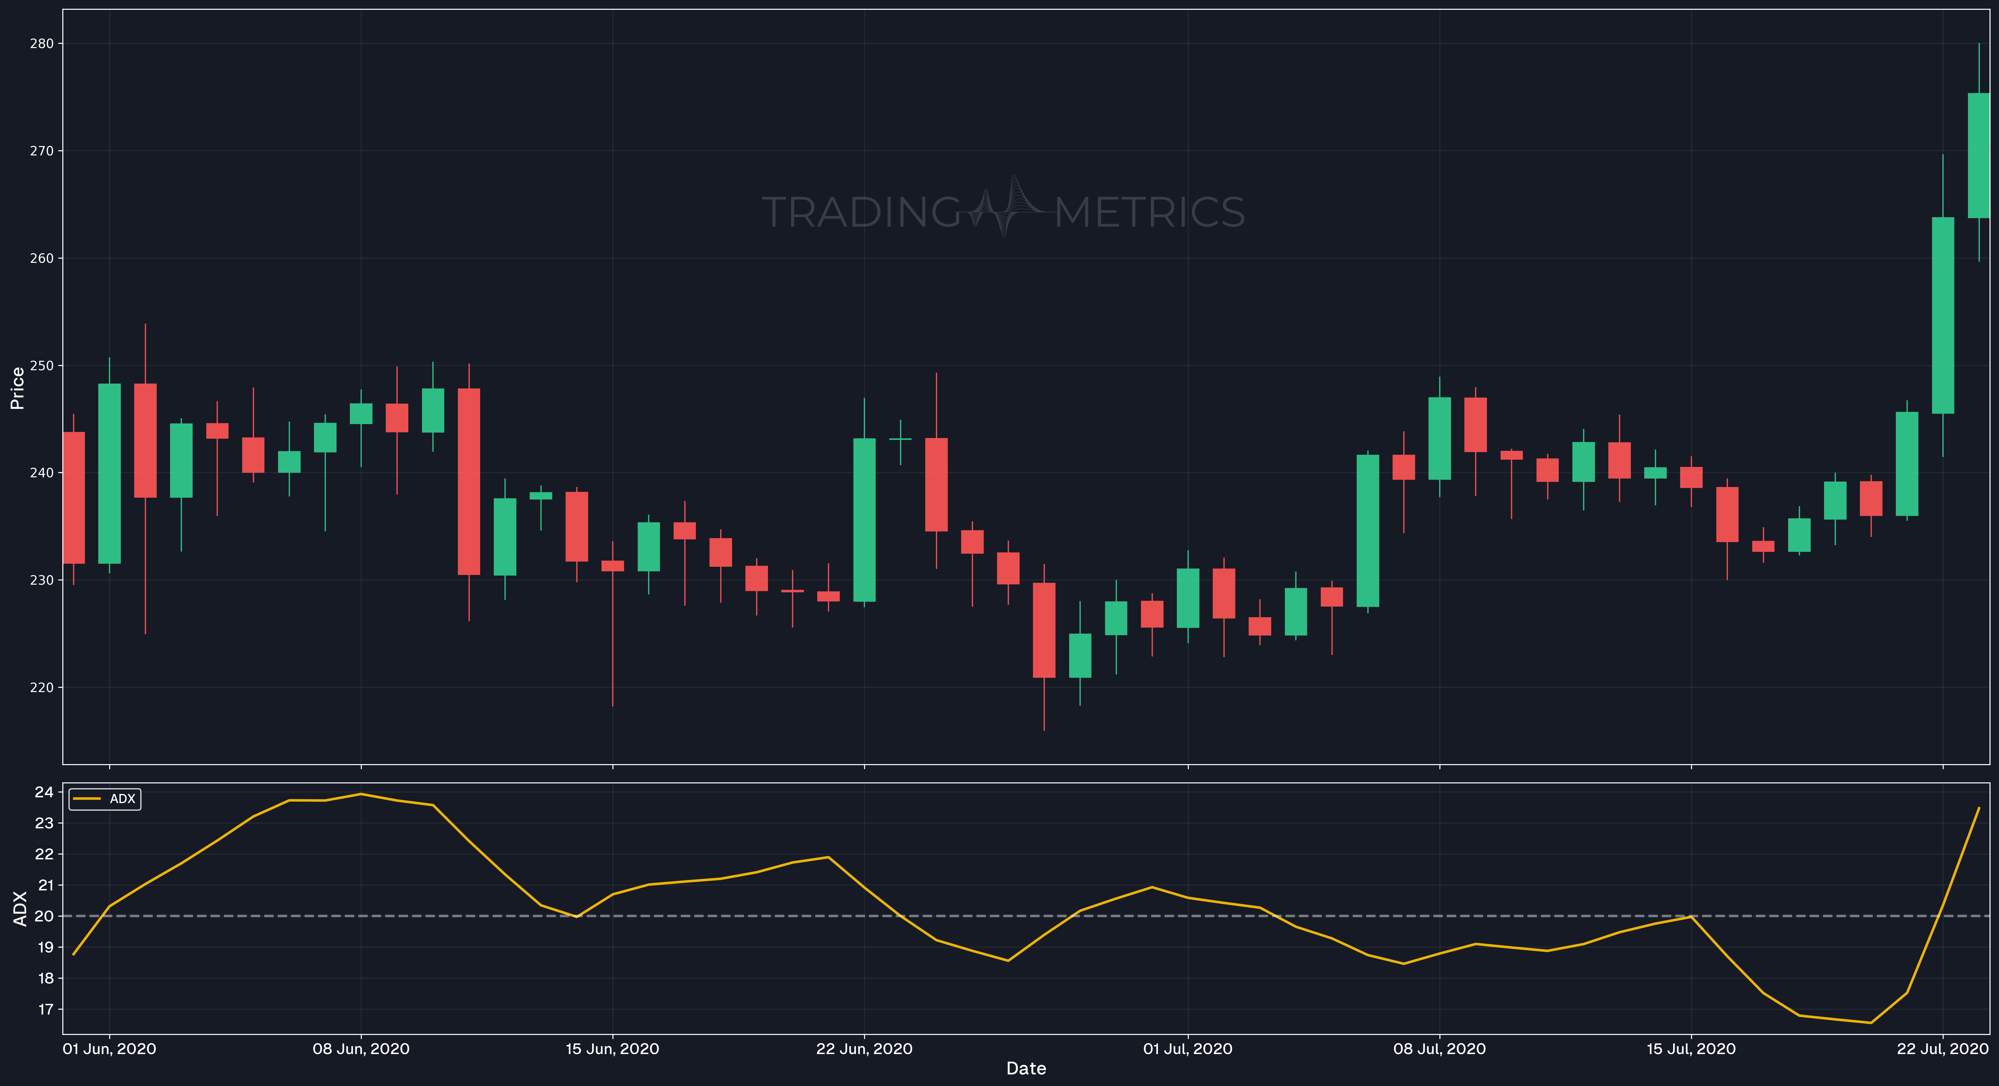1999x1086 pixels.
Task: Click the 08 Jun, 2020 date label
Action: (361, 1049)
